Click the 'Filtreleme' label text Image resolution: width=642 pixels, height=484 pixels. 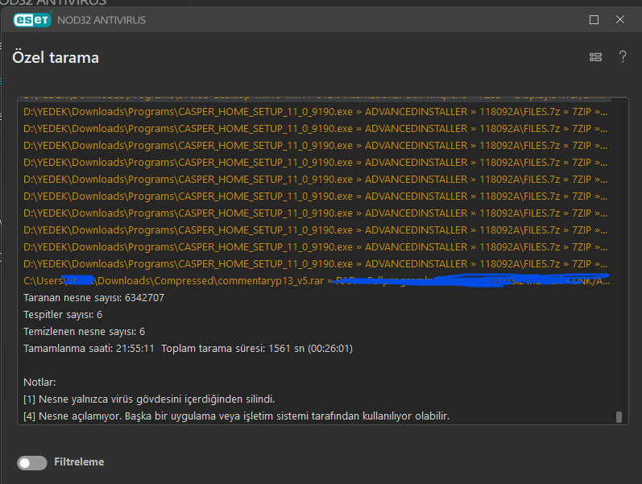79,462
